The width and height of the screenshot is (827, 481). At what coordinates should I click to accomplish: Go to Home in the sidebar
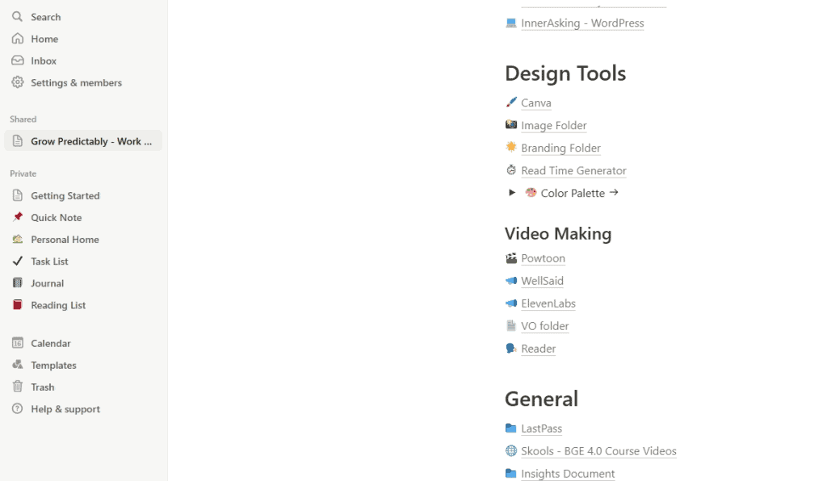pyautogui.click(x=44, y=39)
